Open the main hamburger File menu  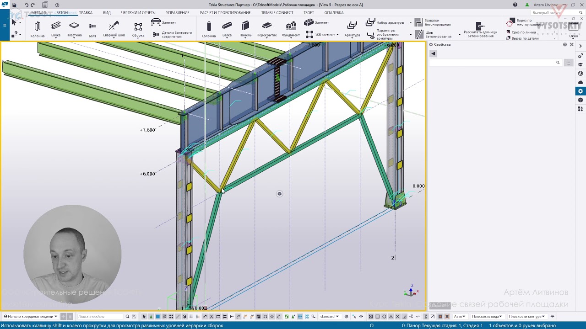5,25
